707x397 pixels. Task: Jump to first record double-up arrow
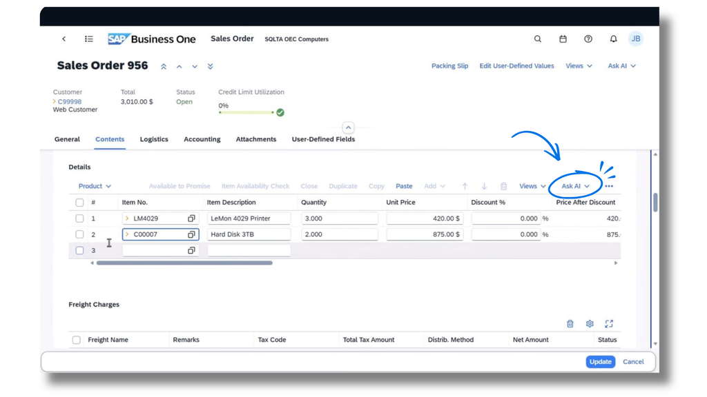164,67
